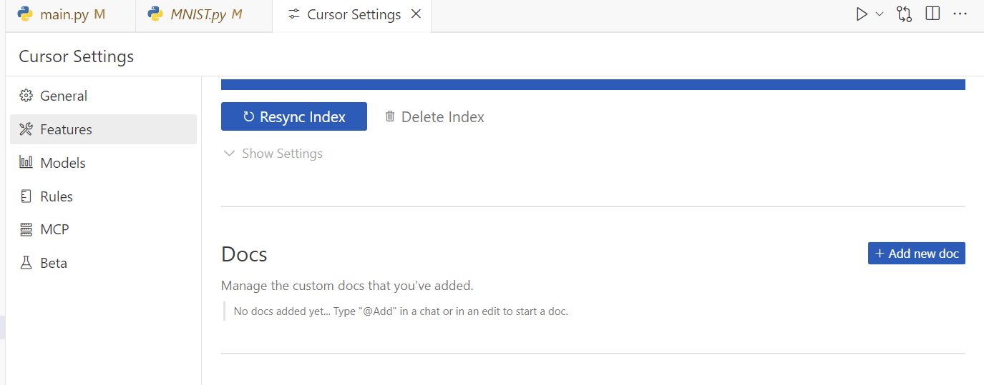
Task: Click the Add new doc button
Action: 916,254
